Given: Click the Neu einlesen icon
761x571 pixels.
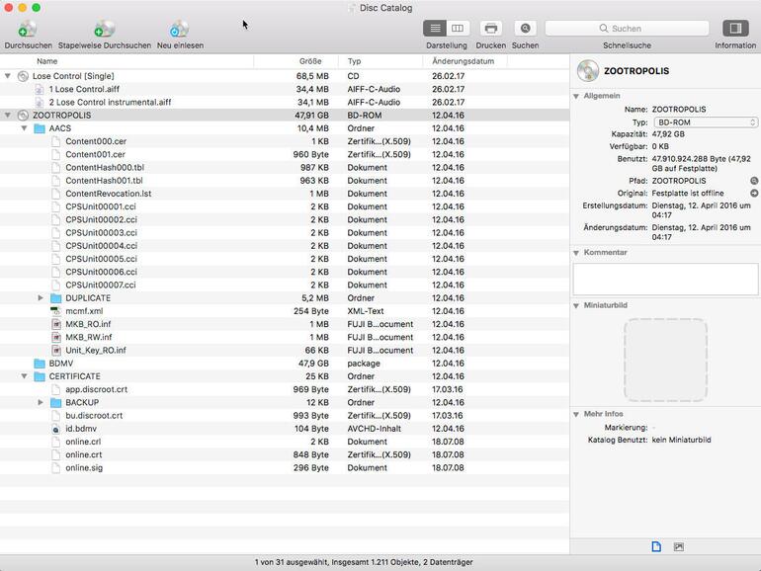Looking at the screenshot, I should [x=179, y=30].
